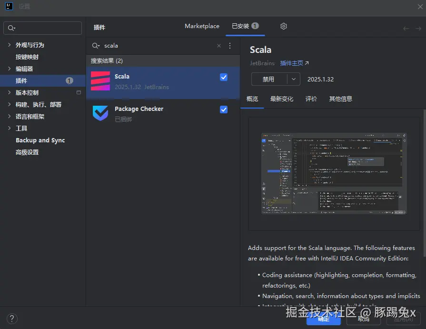Expand the 构建、执行、部署 section
Image resolution: width=426 pixels, height=329 pixels.
[9, 104]
